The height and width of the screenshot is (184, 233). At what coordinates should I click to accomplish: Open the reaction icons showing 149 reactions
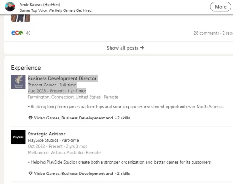[17, 33]
